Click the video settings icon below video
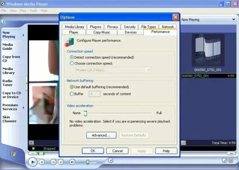 [x=31, y=143]
